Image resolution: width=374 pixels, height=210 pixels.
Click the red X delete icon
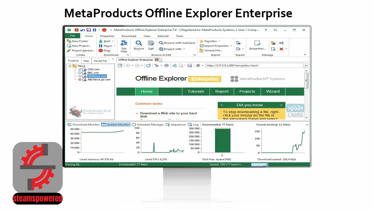281,49
